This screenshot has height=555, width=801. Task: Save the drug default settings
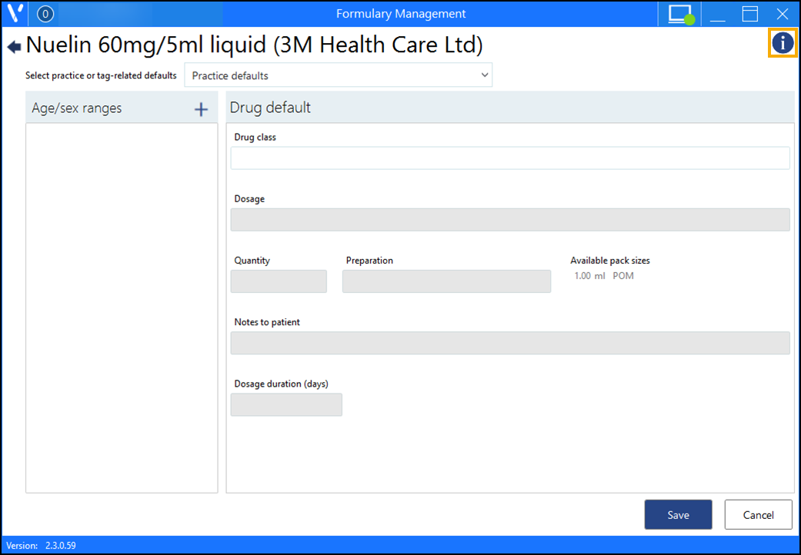pos(678,515)
